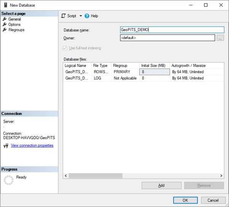Image resolution: width=229 pixels, height=207 pixels.
Task: Select the ROWS file logical name cell
Action: [77, 72]
